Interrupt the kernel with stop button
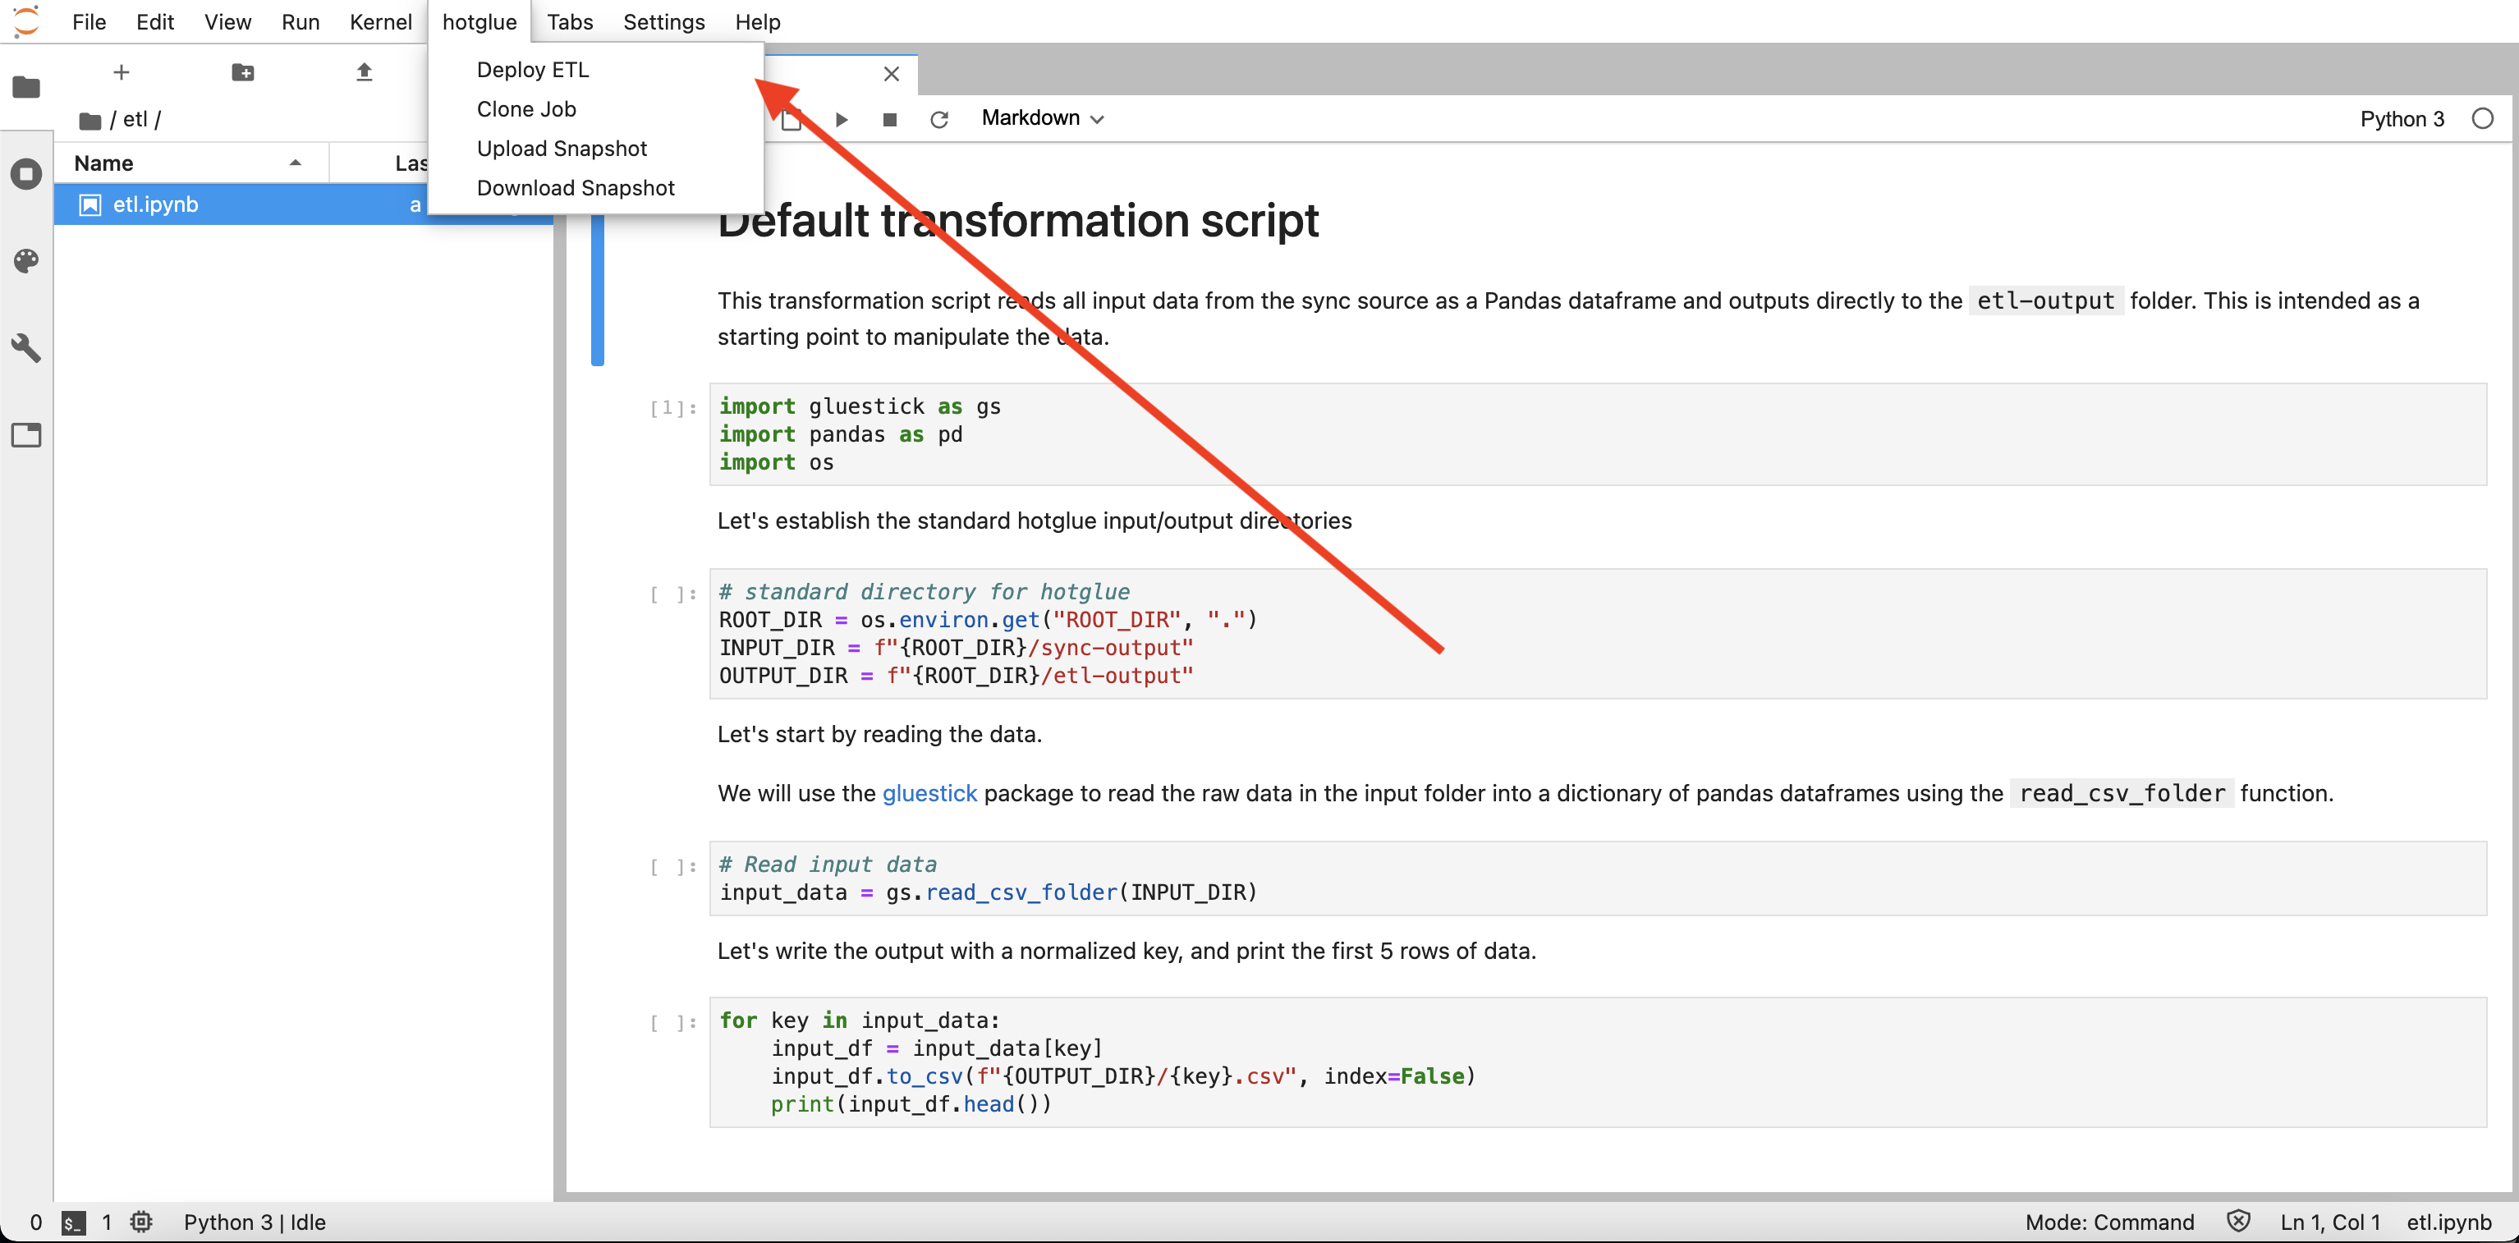This screenshot has height=1243, width=2519. [889, 119]
